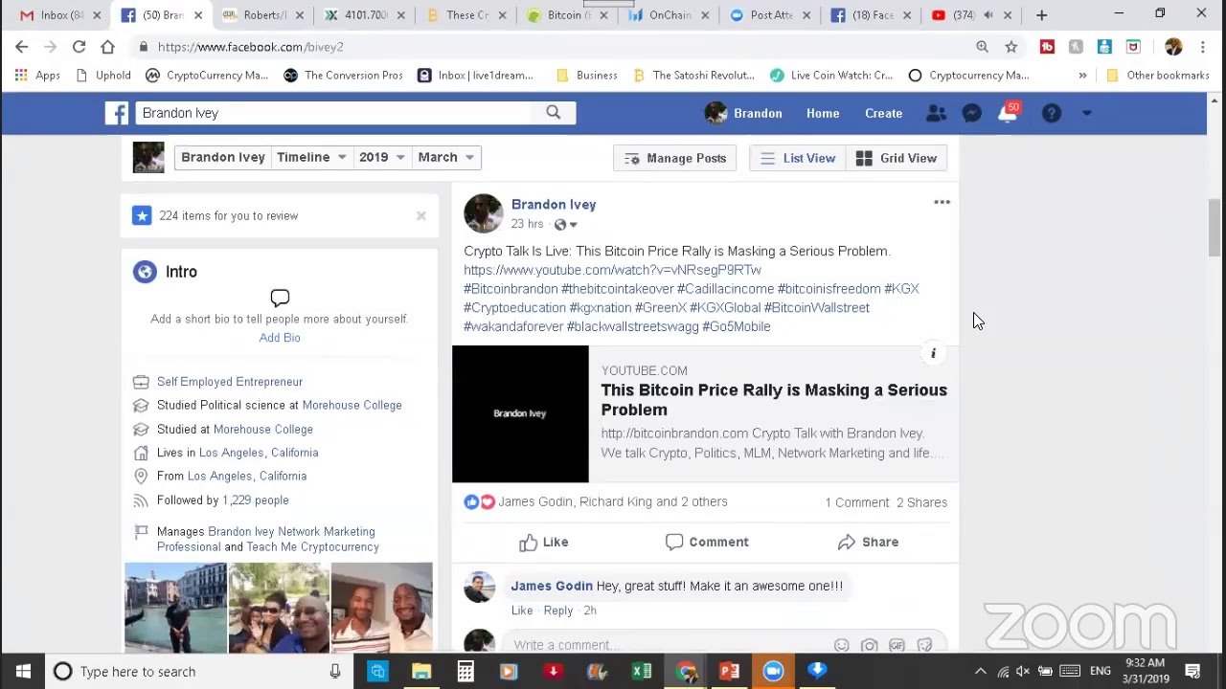Show hidden system tray icons

pyautogui.click(x=980, y=672)
